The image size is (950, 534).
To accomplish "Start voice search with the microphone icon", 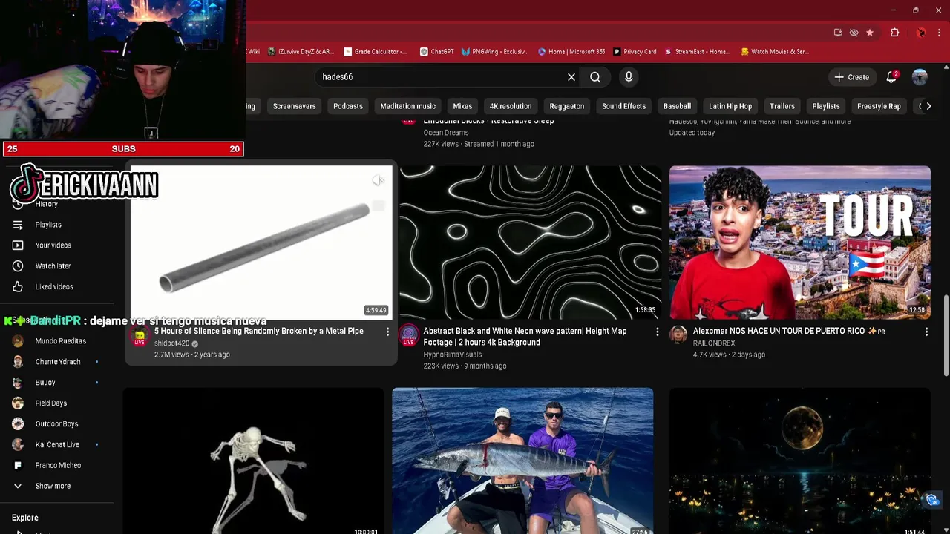I will coord(629,77).
